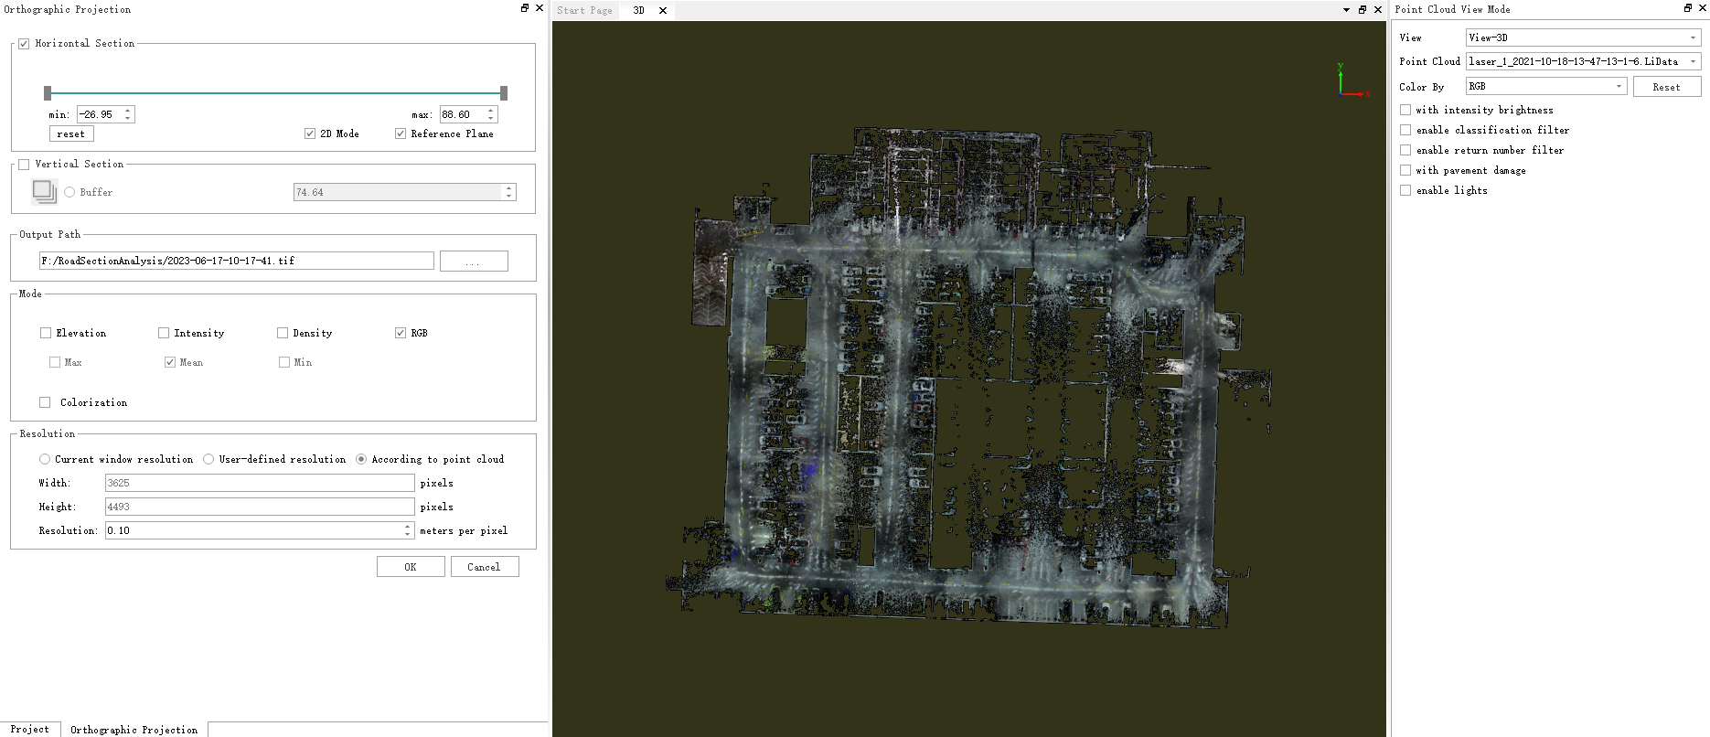The height and width of the screenshot is (737, 1710).
Task: Select According to point cloud radio
Action: (361, 459)
